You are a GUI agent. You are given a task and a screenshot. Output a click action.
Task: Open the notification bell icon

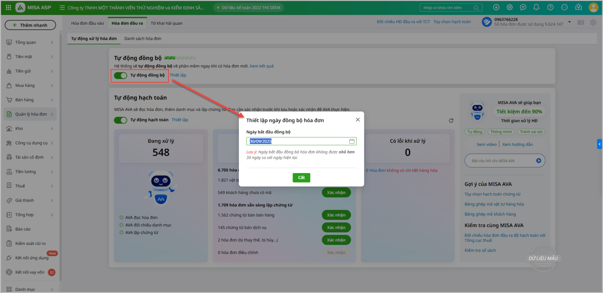pos(536,8)
